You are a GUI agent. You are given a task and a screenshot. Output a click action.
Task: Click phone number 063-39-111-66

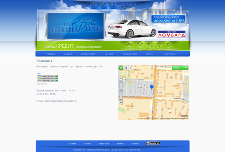tap(49, 81)
